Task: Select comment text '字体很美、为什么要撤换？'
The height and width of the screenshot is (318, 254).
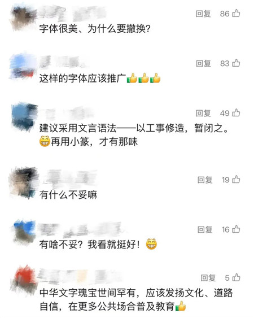Action: 95,29
